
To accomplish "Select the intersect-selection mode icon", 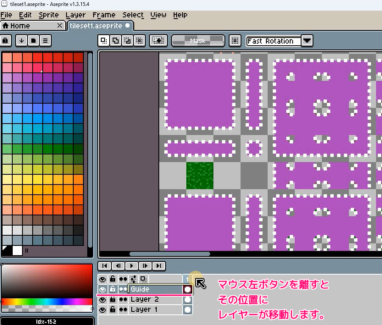I will [x=139, y=41].
